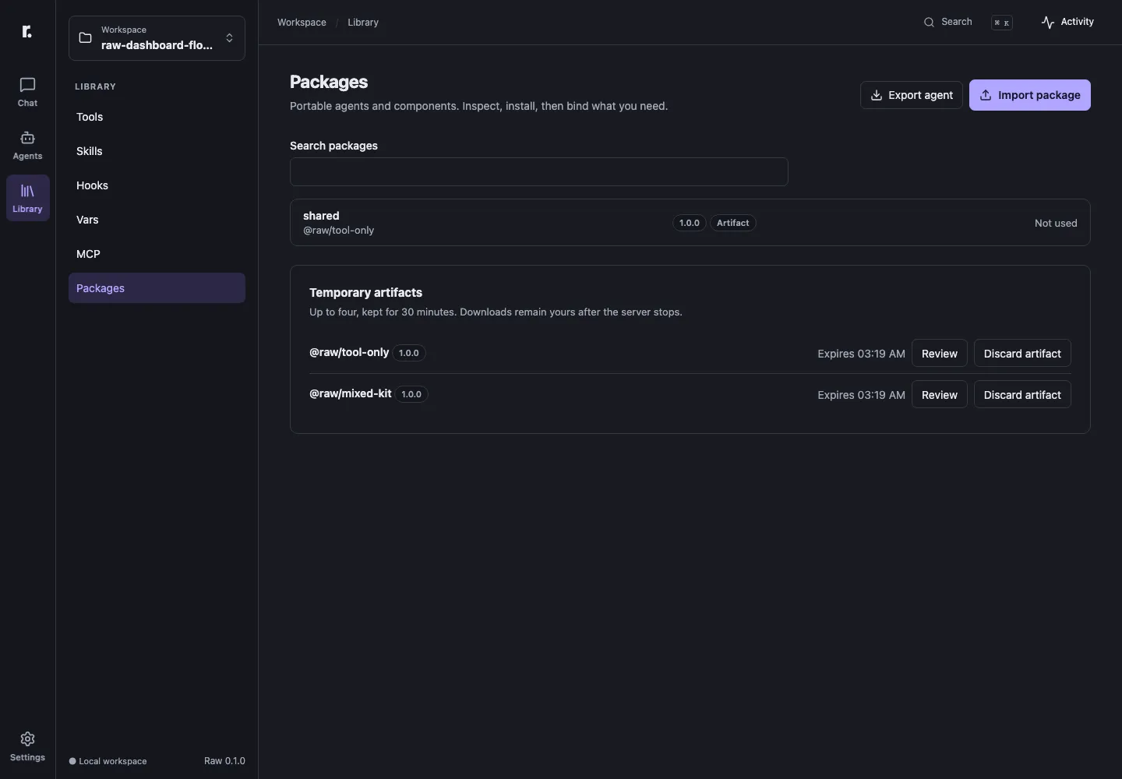The height and width of the screenshot is (779, 1122).
Task: Click the 1.0.0 badge in shared row
Action: [690, 223]
